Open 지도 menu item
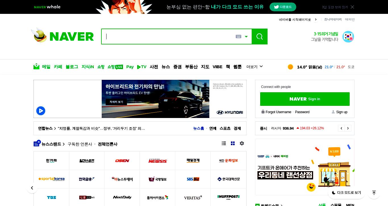Screen dimensions: 388x206 point(205,67)
